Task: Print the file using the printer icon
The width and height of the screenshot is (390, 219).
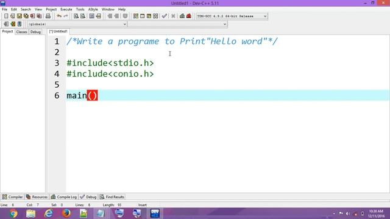Action: tap(48, 16)
